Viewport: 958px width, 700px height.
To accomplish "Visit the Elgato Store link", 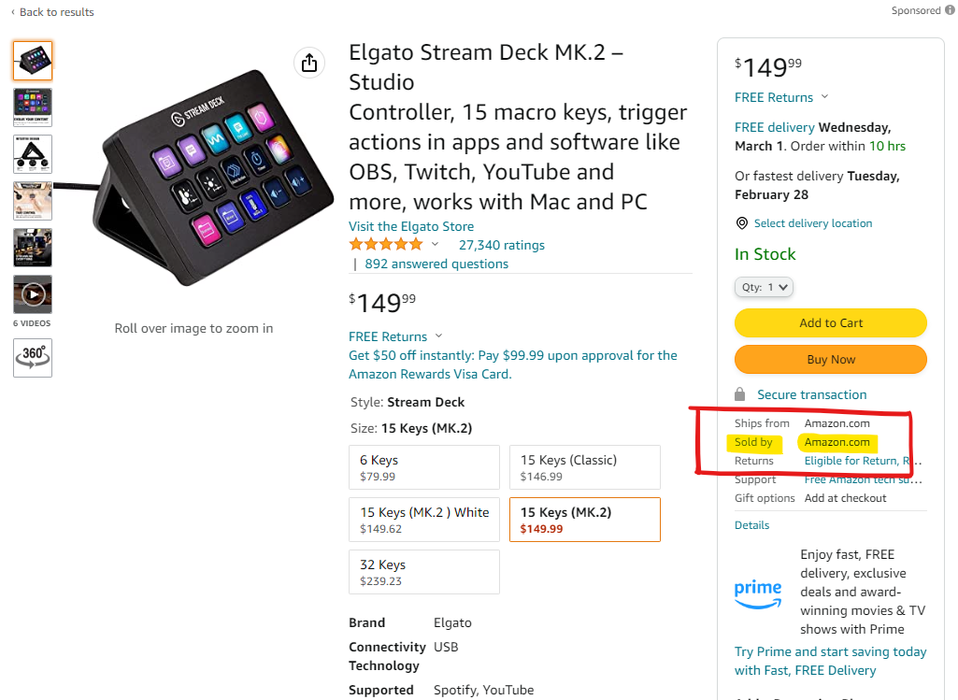I will [411, 226].
